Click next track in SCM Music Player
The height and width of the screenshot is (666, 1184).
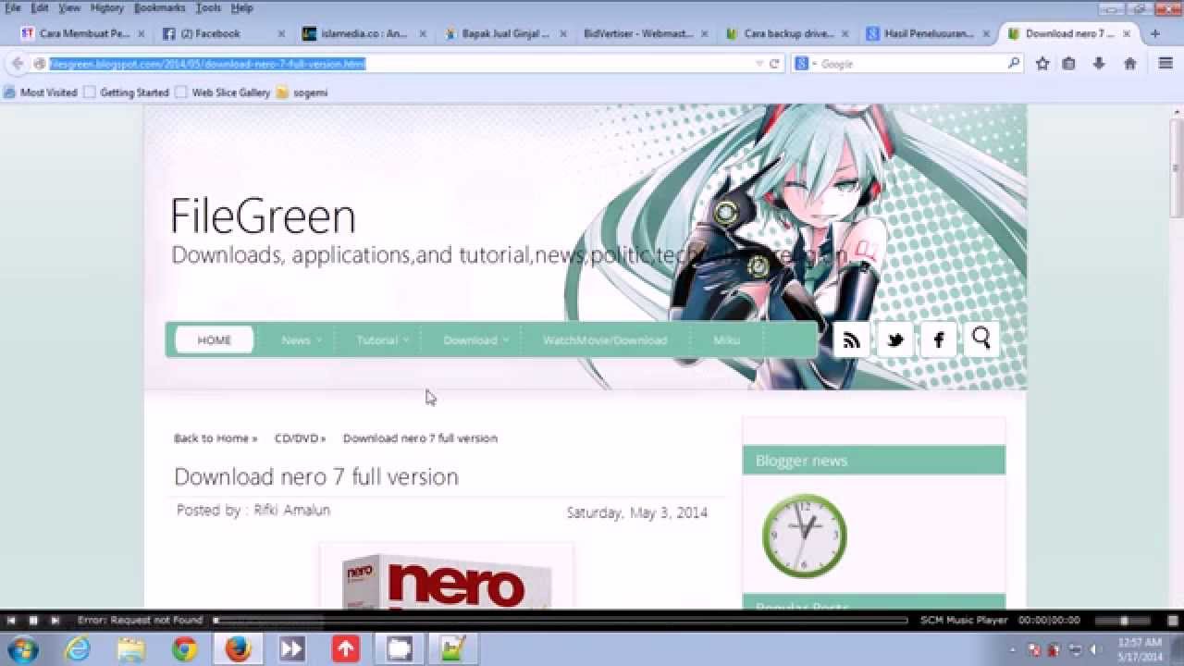[55, 620]
